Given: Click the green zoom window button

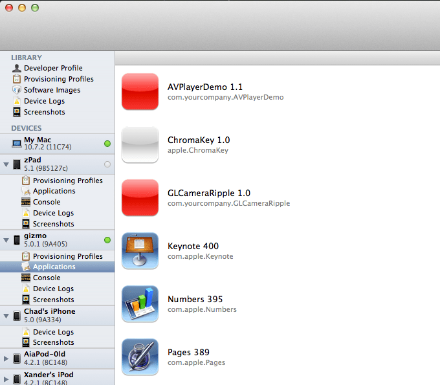Looking at the screenshot, I should (x=35, y=8).
